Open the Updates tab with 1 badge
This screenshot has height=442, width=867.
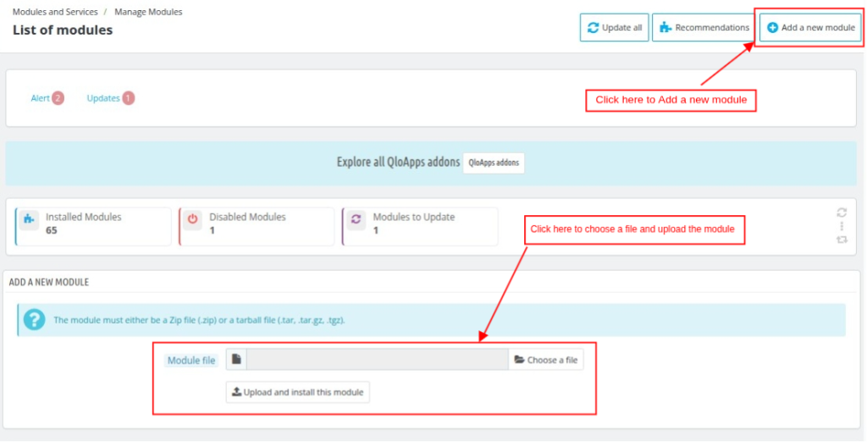(111, 98)
